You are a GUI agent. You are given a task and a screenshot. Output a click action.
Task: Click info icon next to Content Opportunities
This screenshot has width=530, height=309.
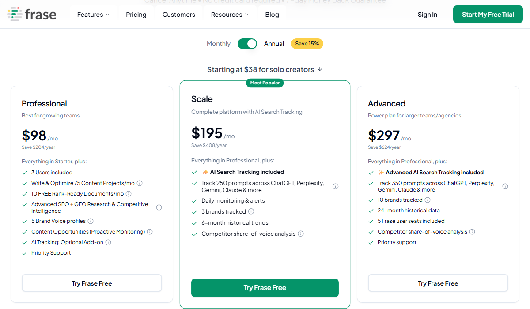[x=150, y=232]
